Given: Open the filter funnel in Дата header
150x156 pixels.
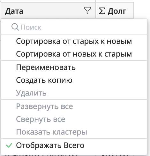Looking at the screenshot, I should tap(87, 10).
